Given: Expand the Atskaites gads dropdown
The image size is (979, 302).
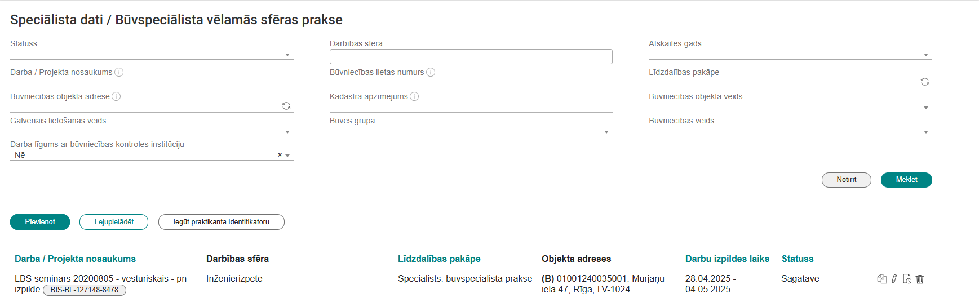Looking at the screenshot, I should tap(926, 55).
